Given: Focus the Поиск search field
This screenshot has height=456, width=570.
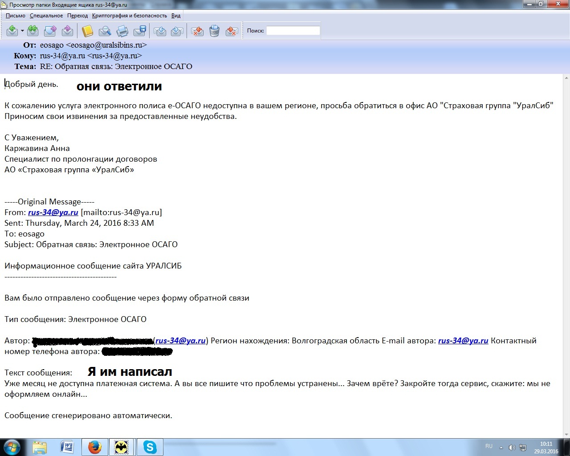Looking at the screenshot, I should click(293, 31).
